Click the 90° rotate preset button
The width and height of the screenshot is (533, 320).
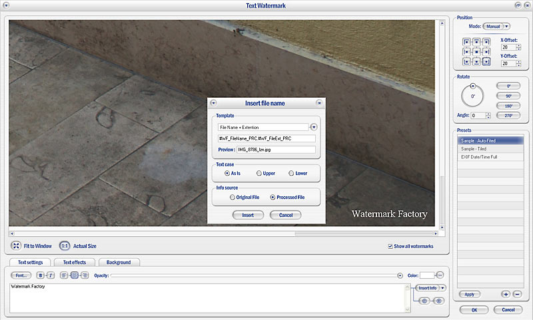(508, 96)
